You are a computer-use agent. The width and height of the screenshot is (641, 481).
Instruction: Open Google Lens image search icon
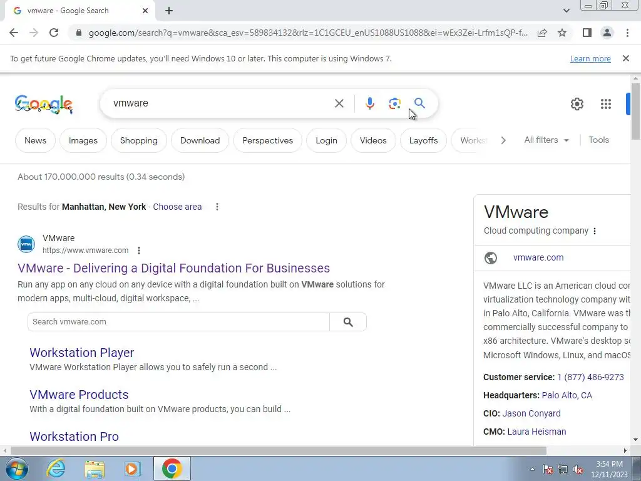[394, 103]
